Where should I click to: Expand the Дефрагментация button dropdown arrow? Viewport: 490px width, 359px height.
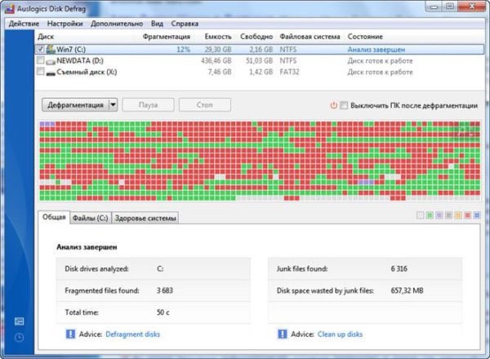click(114, 105)
